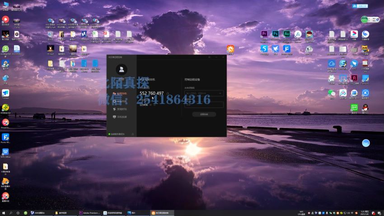Open the blue bird desktop icon beside Sogou

pos(275,49)
